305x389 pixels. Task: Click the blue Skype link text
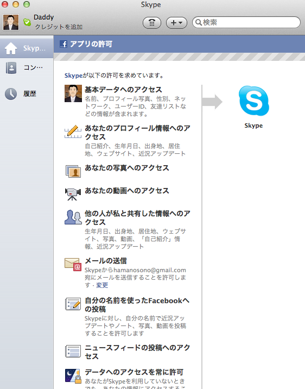tap(73, 76)
